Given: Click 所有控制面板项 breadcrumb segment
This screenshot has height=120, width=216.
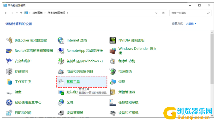Looking at the screenshot, I should (56, 13).
